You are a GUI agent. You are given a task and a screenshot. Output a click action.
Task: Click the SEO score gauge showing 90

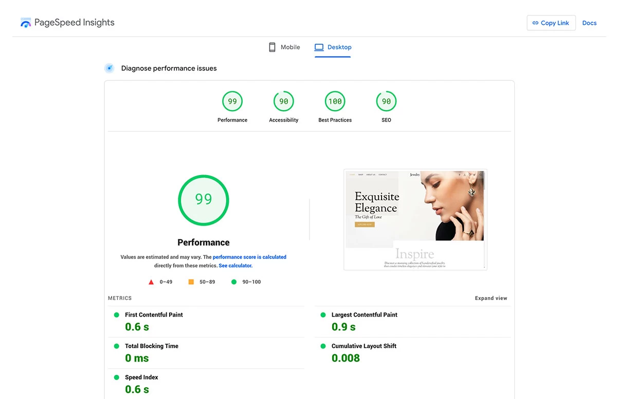pyautogui.click(x=386, y=101)
